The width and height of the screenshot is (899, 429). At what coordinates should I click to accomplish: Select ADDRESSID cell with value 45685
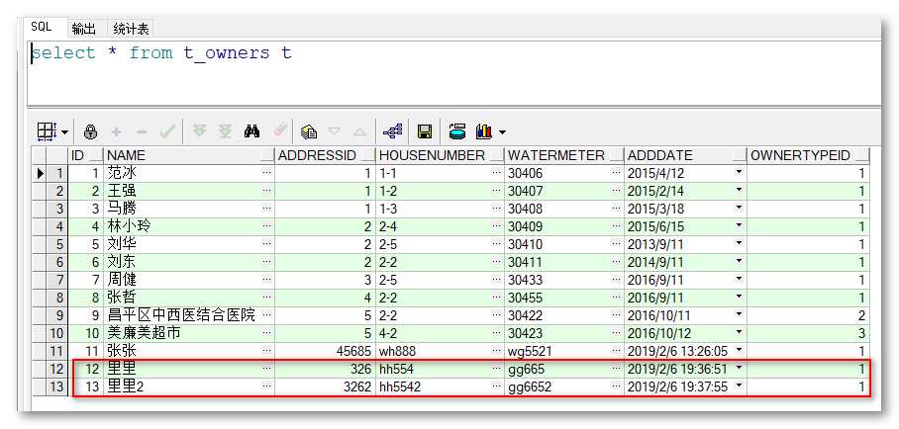325,351
